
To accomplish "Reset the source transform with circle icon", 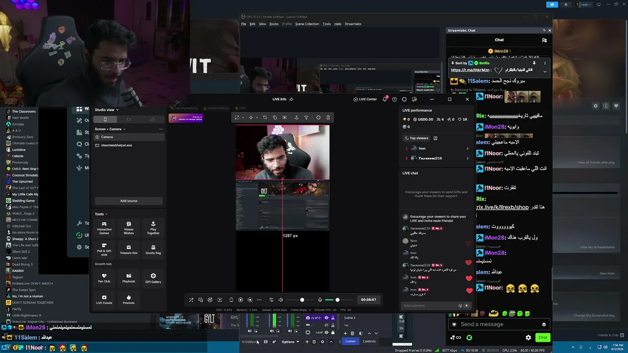I will pos(318,118).
